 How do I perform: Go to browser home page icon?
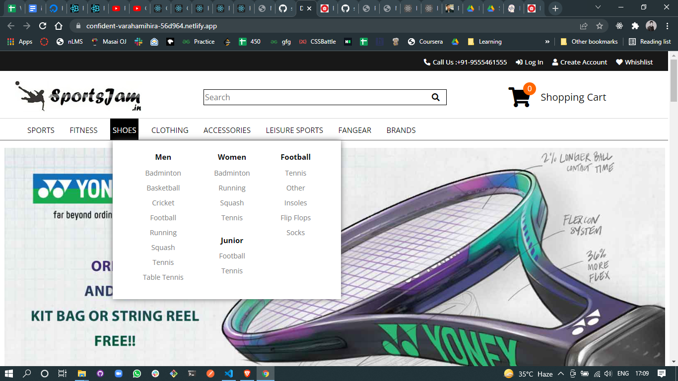(59, 26)
